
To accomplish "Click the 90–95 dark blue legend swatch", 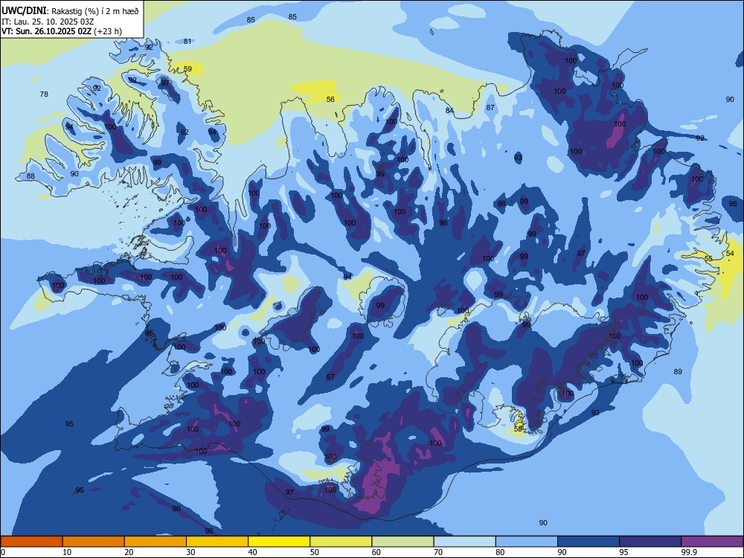I will 589,542.
